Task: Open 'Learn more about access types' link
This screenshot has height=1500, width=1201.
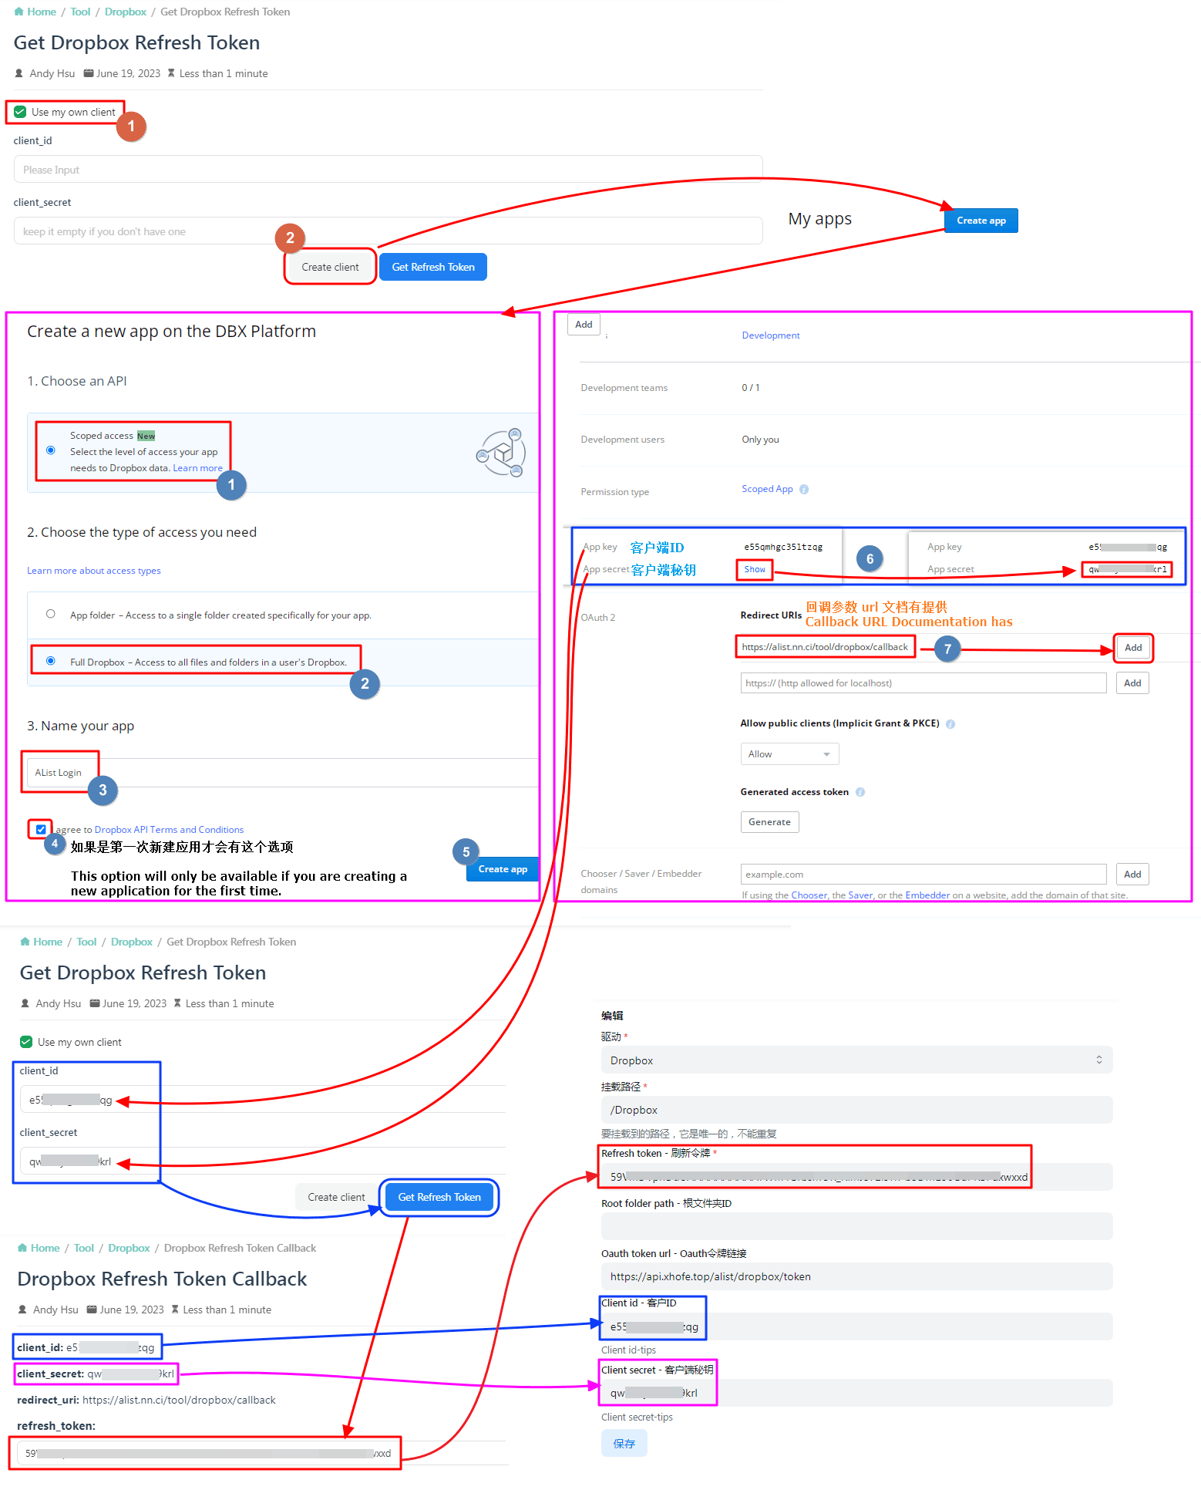Action: [x=94, y=571]
